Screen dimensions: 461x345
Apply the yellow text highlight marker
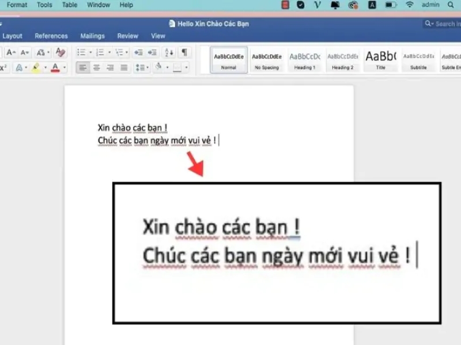[36, 68]
